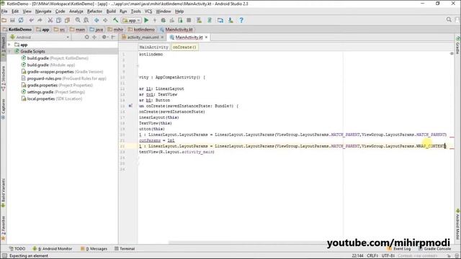Open the Android Monitor tool window

tap(53, 249)
